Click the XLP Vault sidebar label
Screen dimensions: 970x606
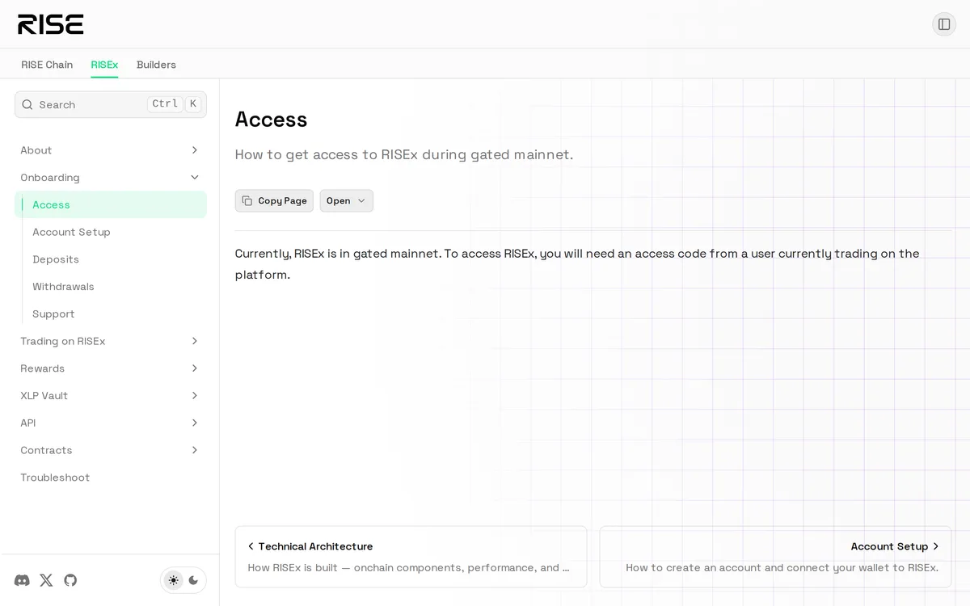44,396
